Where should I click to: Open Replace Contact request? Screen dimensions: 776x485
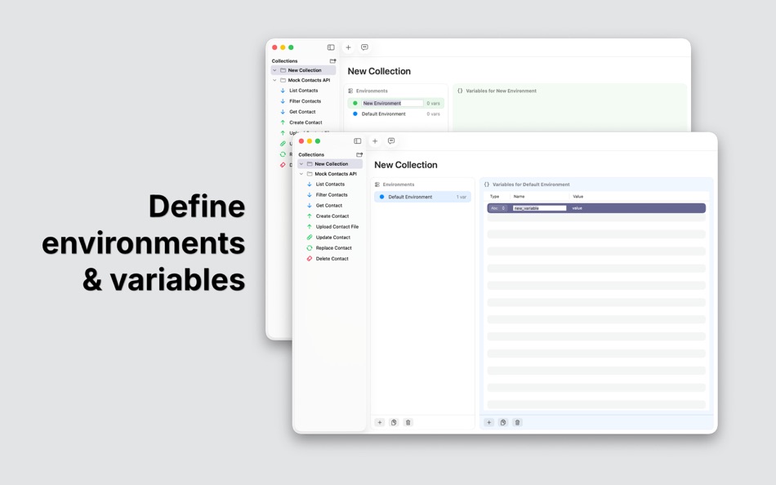(333, 248)
